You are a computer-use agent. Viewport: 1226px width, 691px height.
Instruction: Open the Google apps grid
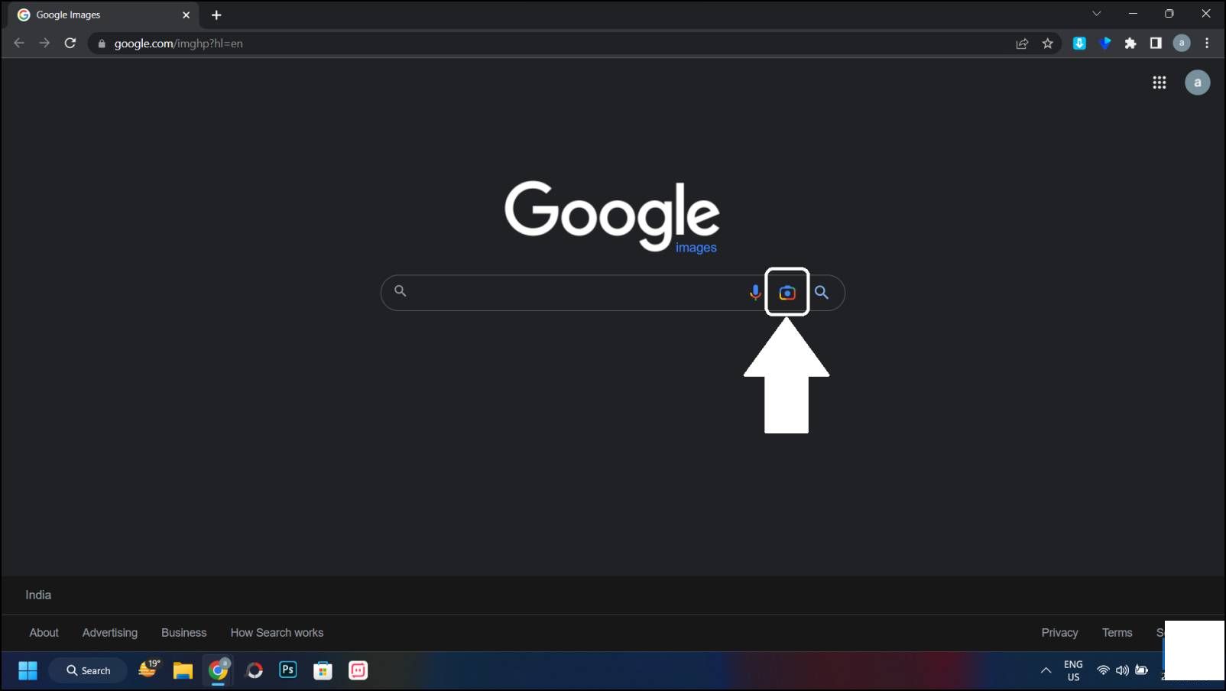coord(1159,83)
